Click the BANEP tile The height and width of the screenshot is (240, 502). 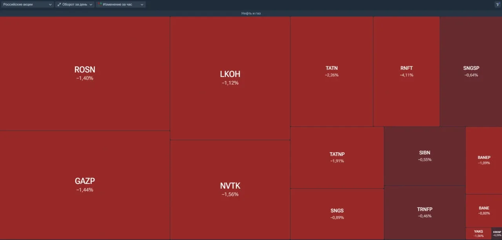(484, 160)
